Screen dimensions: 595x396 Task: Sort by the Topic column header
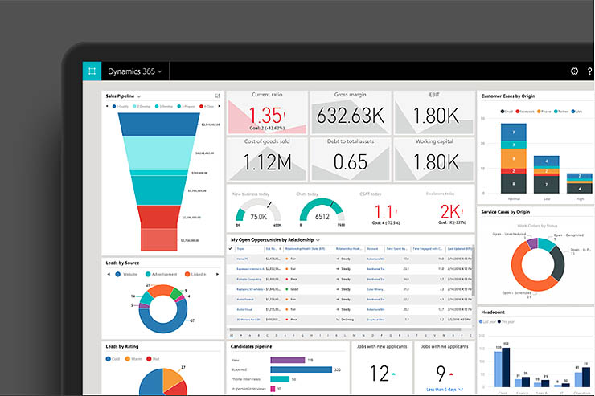[241, 249]
